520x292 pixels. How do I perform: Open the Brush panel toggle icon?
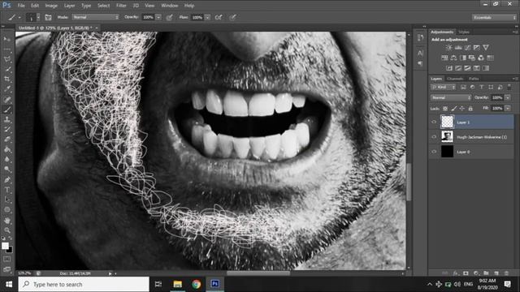pyautogui.click(x=48, y=17)
